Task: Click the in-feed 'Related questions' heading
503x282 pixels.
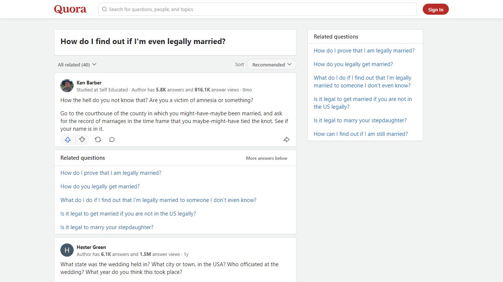Action: (82, 158)
